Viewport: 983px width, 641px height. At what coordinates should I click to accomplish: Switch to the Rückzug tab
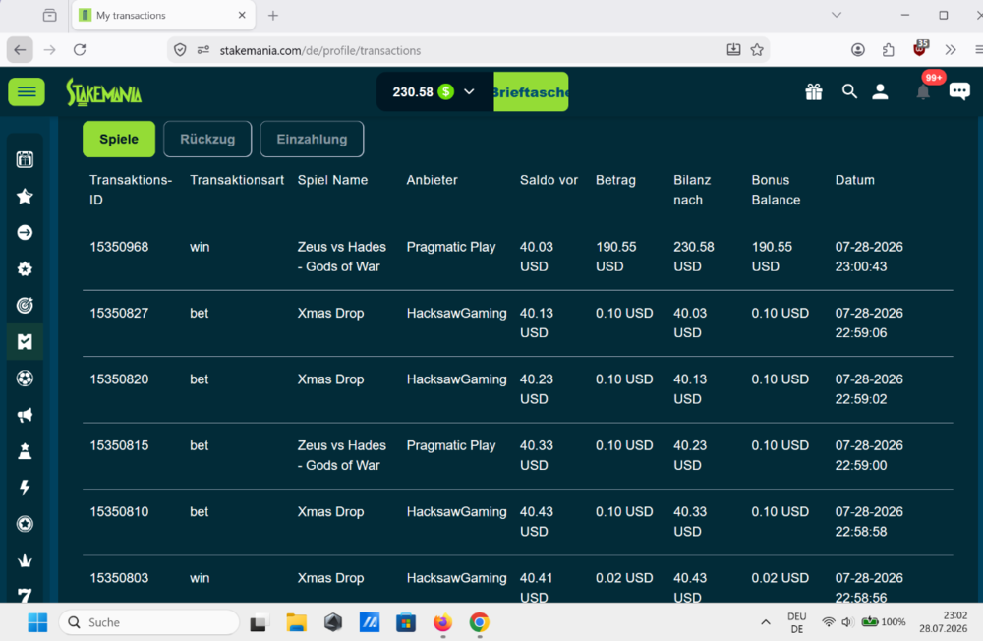(x=207, y=140)
